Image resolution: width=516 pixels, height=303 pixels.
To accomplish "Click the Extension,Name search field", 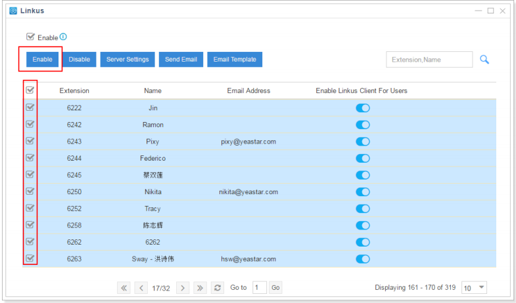I will (429, 60).
